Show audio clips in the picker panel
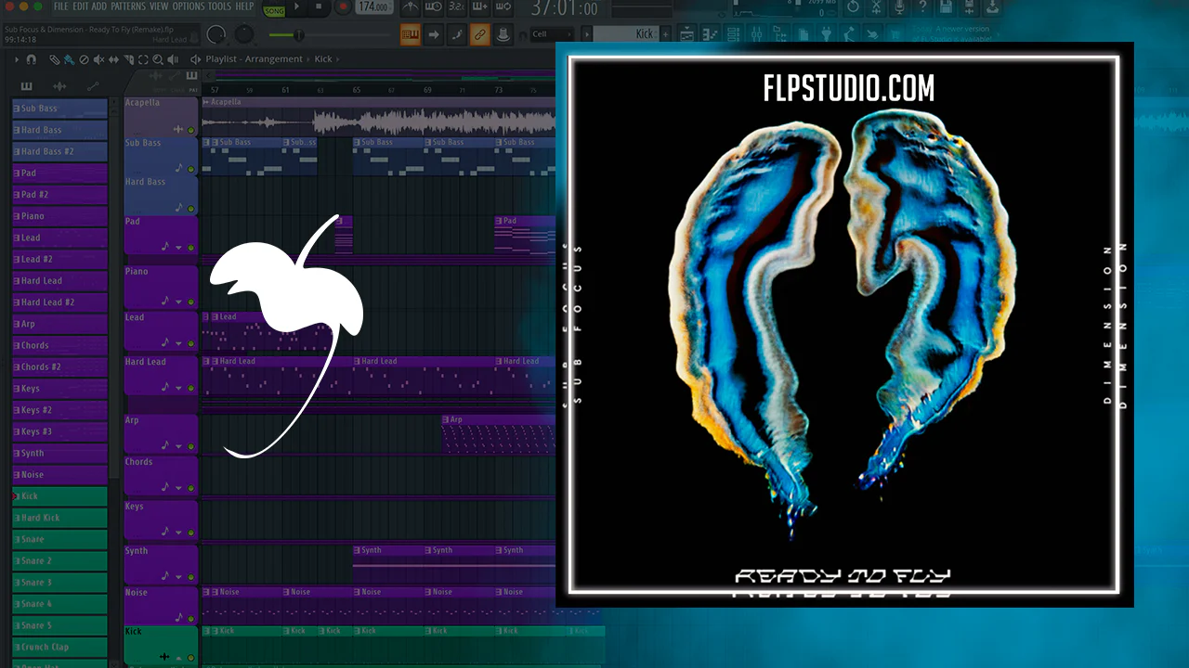1189x668 pixels. 59,86
